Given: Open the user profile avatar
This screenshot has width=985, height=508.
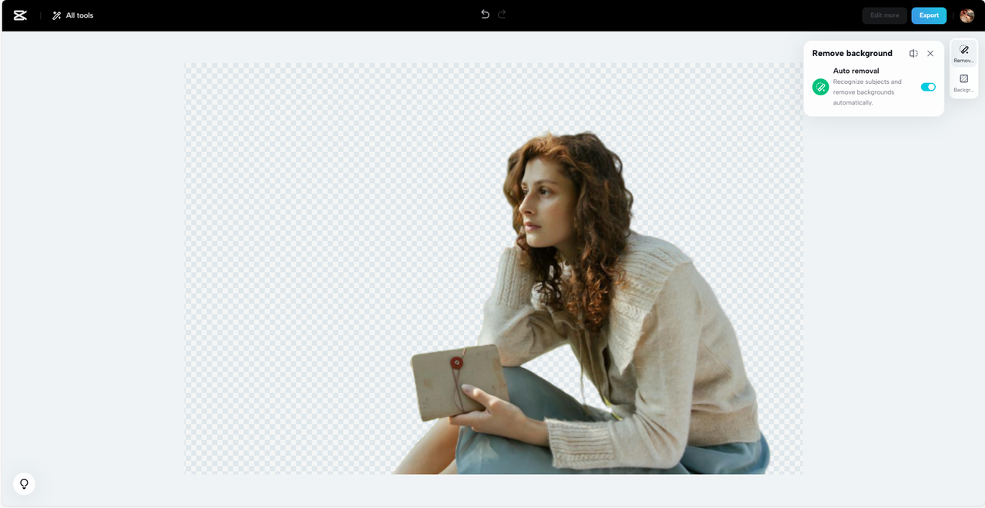Looking at the screenshot, I should tap(967, 15).
